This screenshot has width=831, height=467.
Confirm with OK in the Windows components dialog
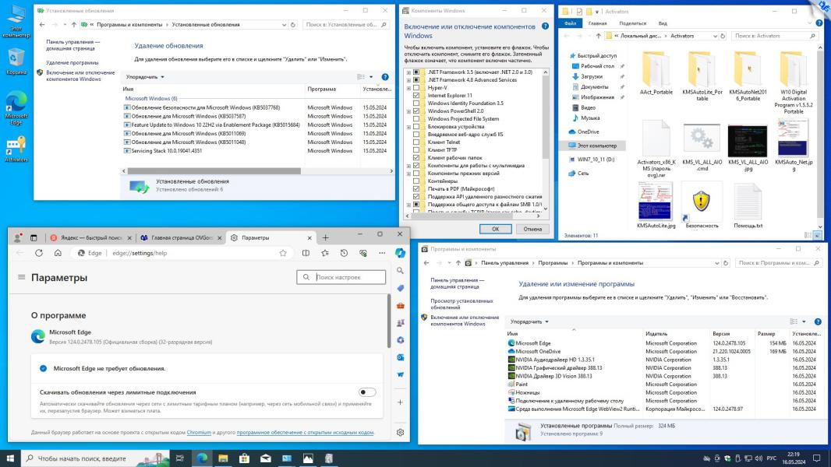pyautogui.click(x=496, y=229)
